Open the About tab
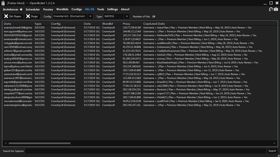 (x=125, y=9)
